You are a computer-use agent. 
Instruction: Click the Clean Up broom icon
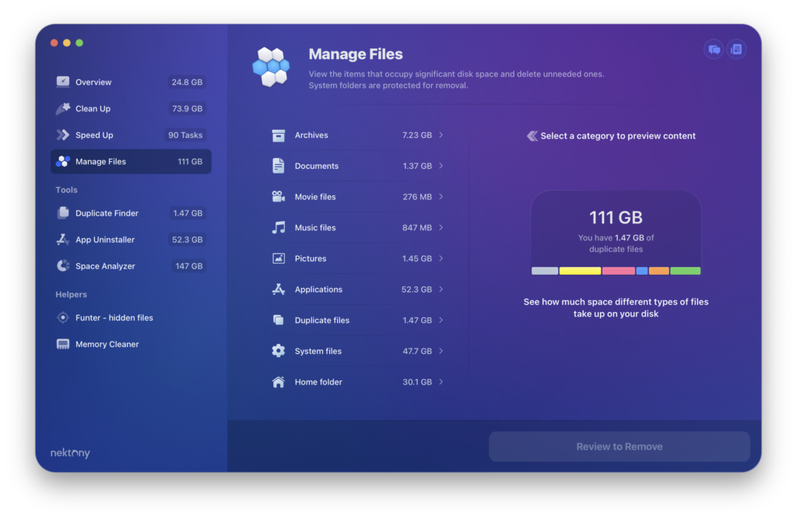coord(62,108)
